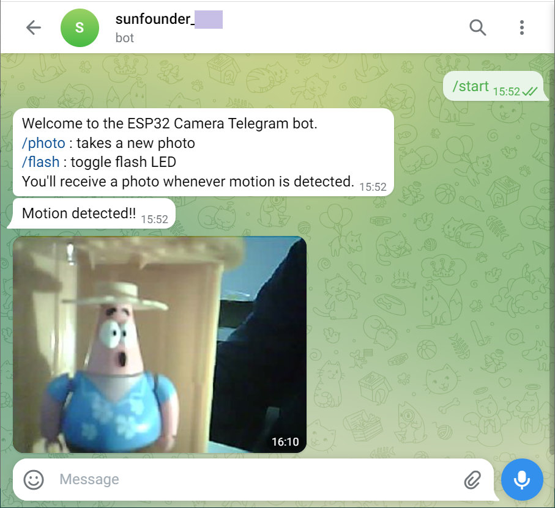Viewport: 555px width, 508px height.
Task: Search this chat with the magnifier icon
Action: click(477, 28)
